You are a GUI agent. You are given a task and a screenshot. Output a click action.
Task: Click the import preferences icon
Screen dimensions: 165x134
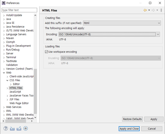pos(12,128)
